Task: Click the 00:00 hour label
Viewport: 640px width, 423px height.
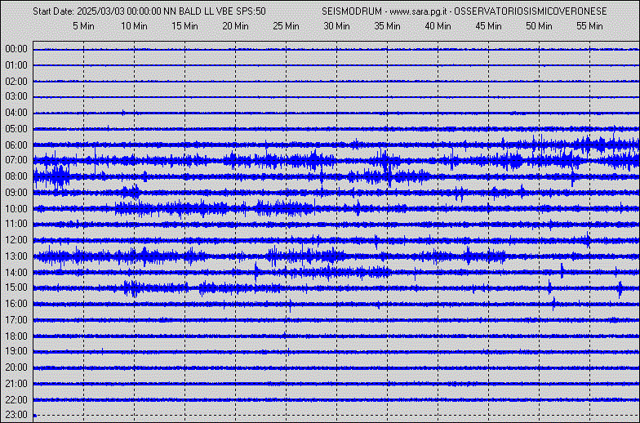Action: pos(16,49)
